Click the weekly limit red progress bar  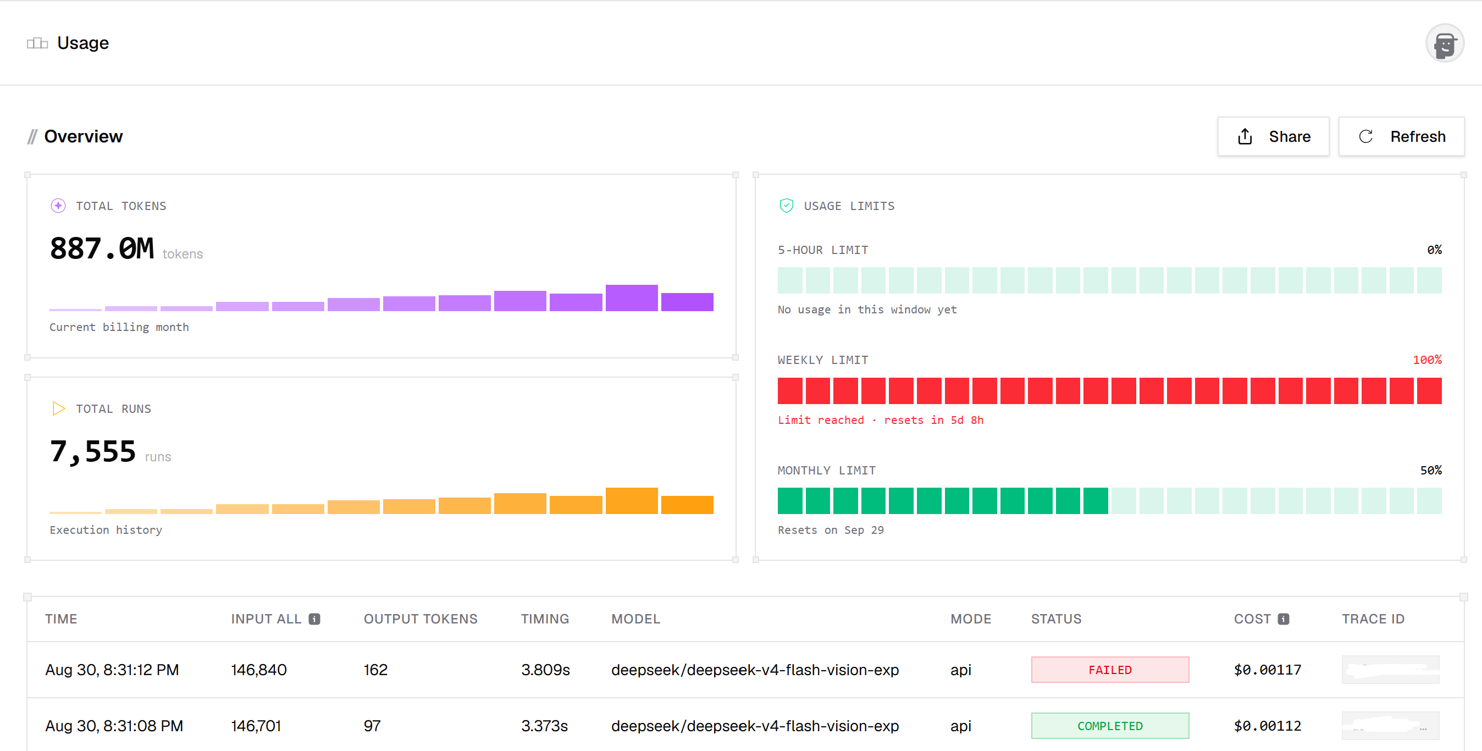point(1109,391)
